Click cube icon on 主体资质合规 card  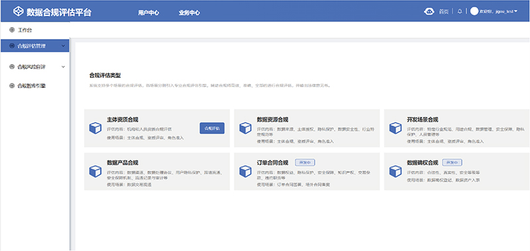(95, 128)
